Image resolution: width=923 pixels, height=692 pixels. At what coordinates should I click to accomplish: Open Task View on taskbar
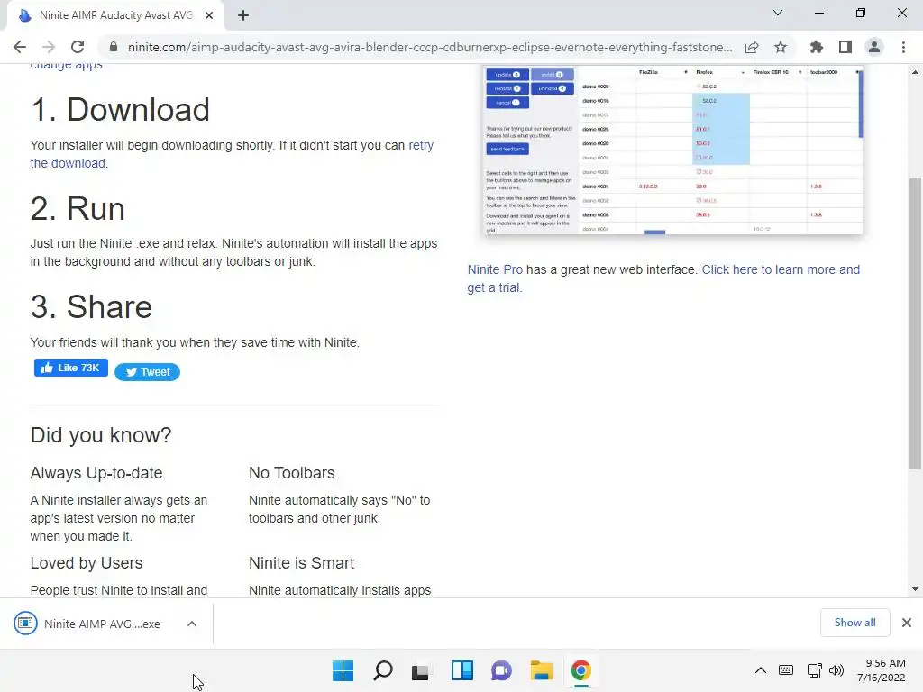(x=420, y=670)
